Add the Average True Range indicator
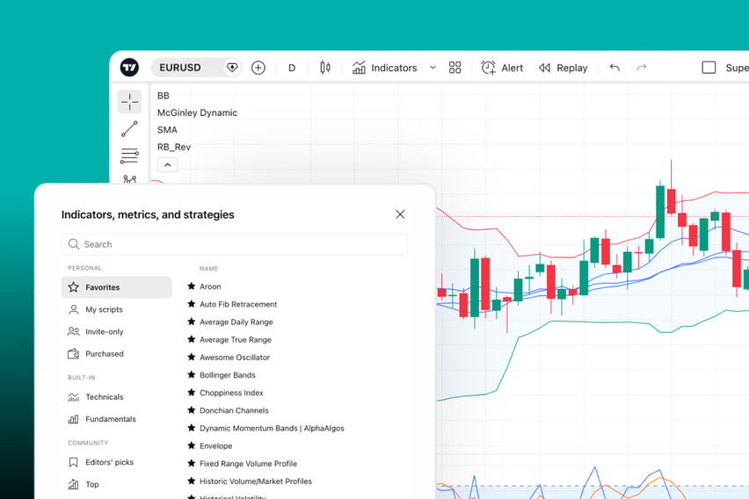This screenshot has width=749, height=499. tap(236, 339)
